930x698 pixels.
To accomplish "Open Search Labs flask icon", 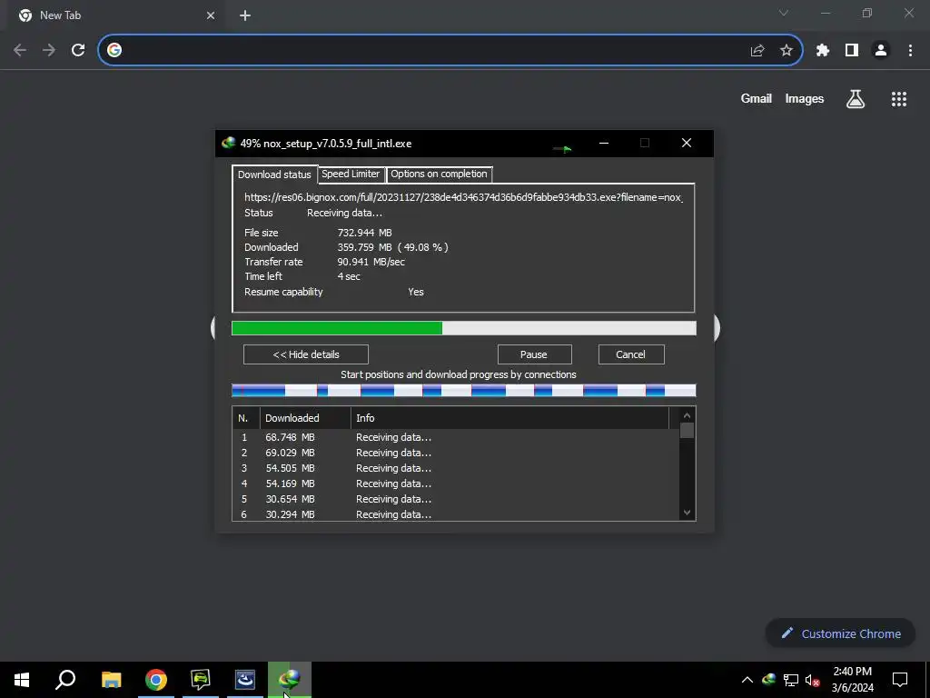I will coord(856,99).
